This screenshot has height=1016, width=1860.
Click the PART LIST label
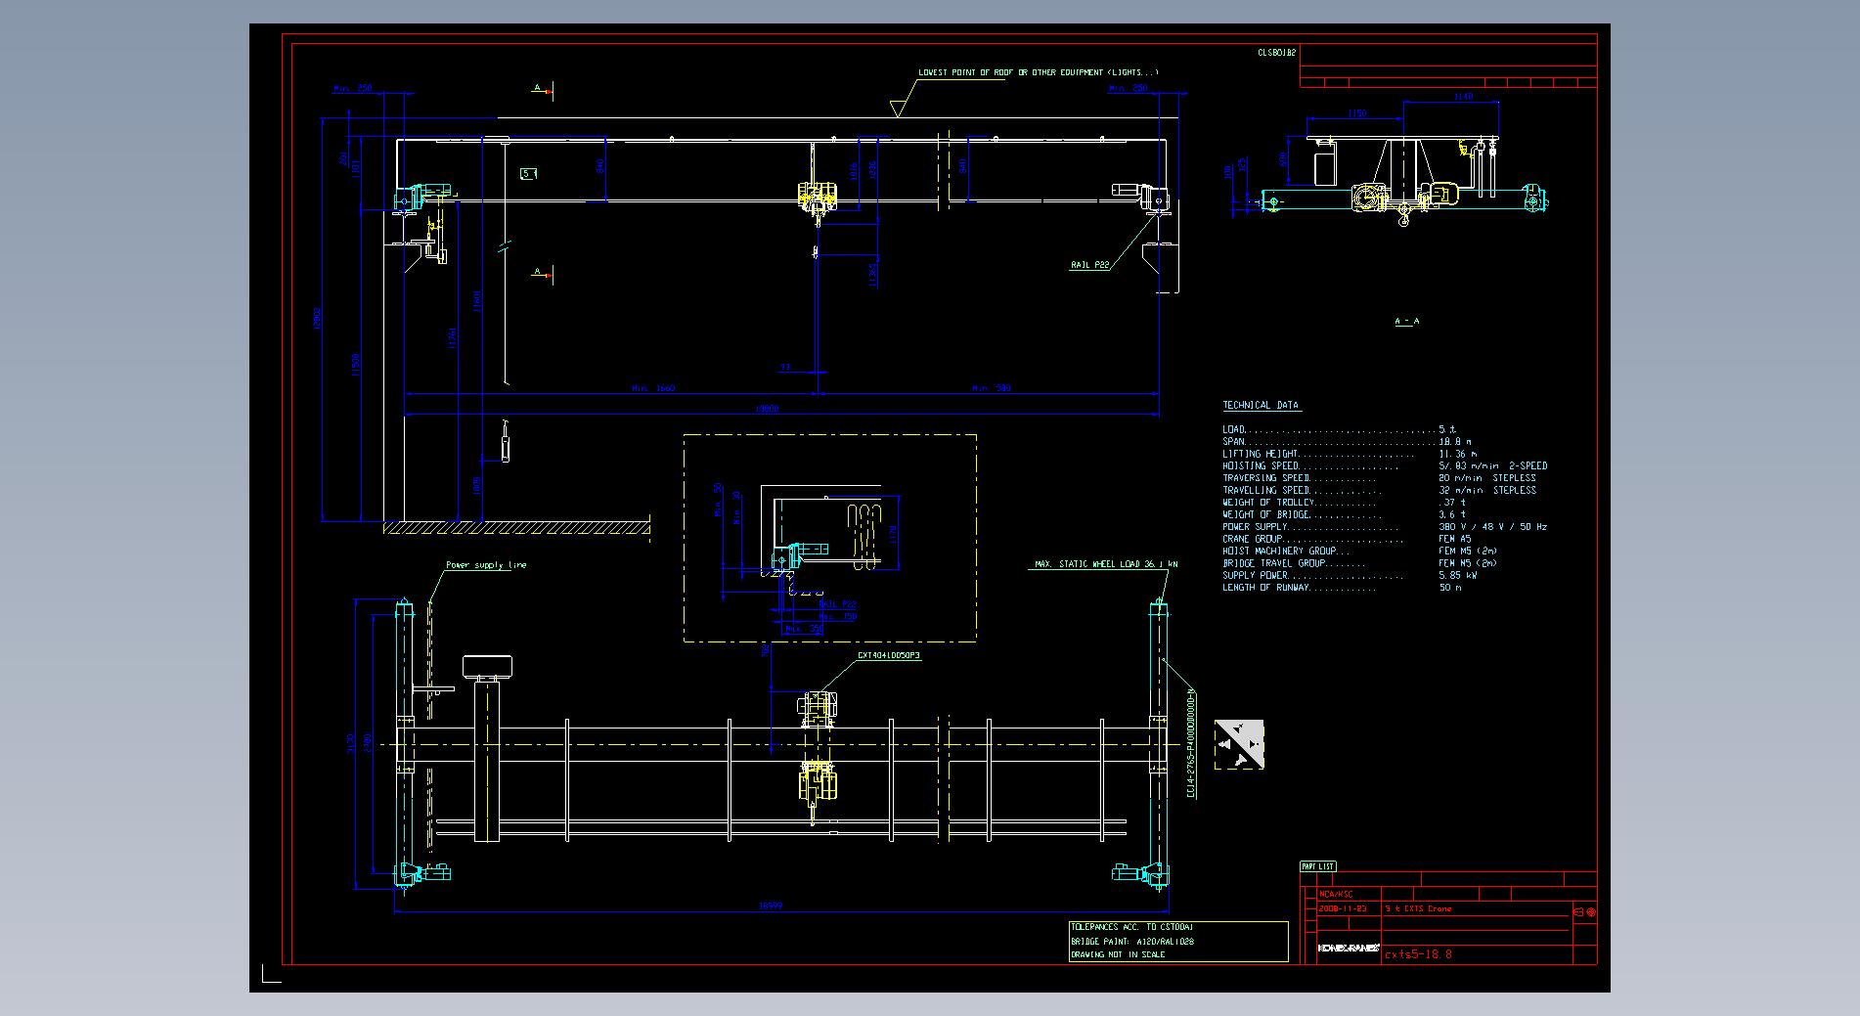pyautogui.click(x=1317, y=866)
